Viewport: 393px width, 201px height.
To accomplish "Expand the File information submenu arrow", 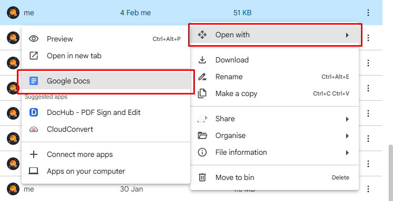I will [347, 153].
